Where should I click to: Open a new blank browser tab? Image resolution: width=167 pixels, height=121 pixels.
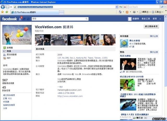coord(62,12)
